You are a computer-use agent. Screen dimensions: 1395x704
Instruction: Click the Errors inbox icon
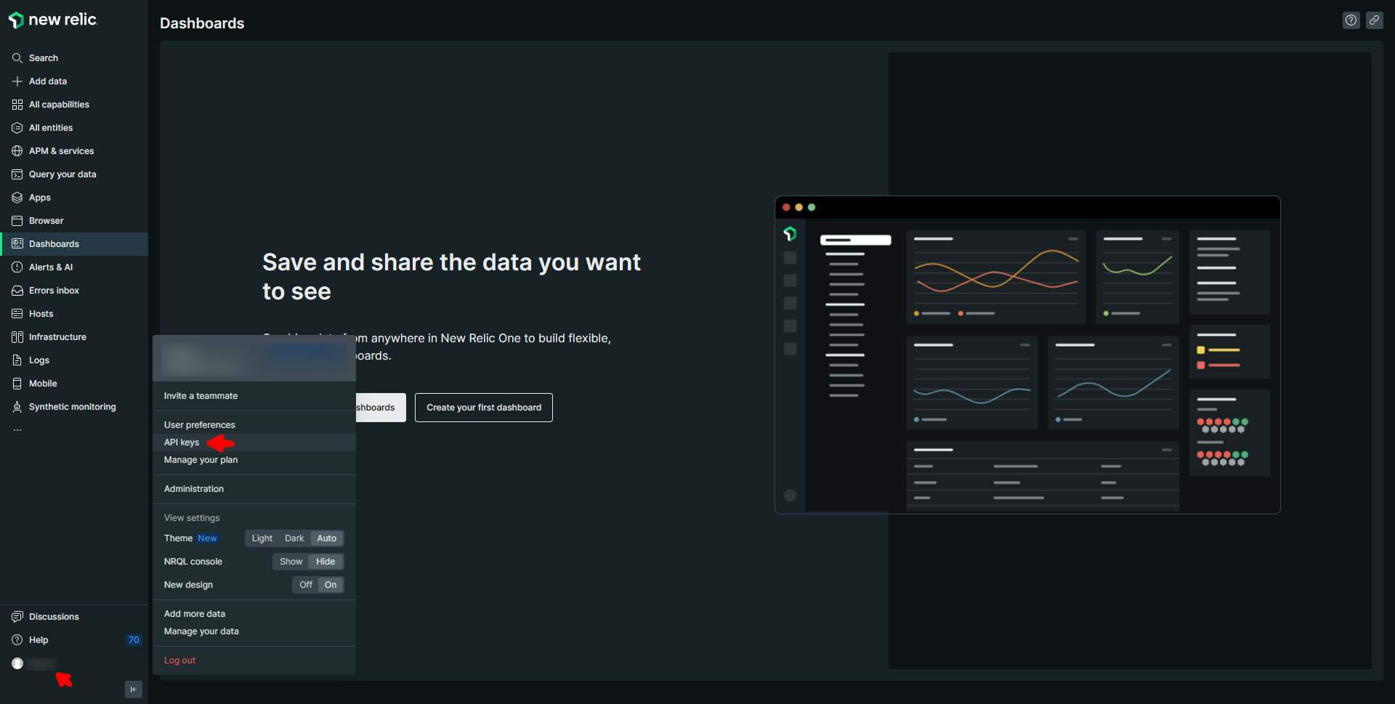point(17,291)
